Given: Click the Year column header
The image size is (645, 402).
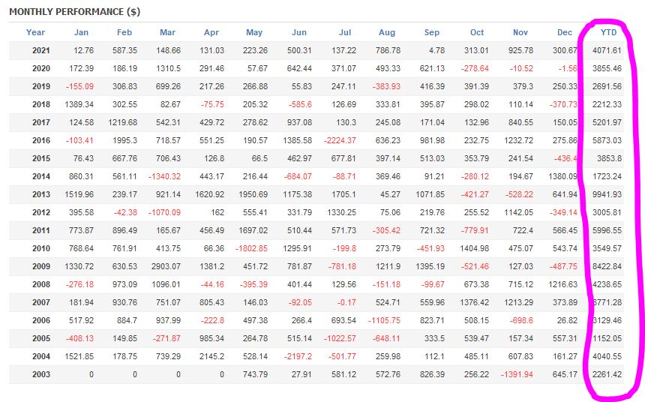Looking at the screenshot, I should (35, 32).
